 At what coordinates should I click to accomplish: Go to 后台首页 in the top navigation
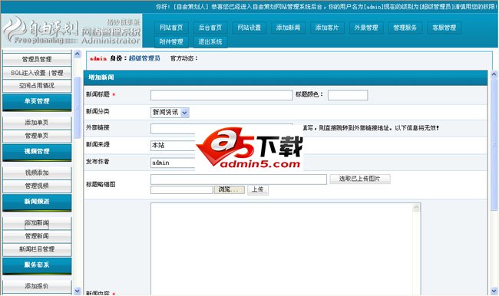(210, 28)
